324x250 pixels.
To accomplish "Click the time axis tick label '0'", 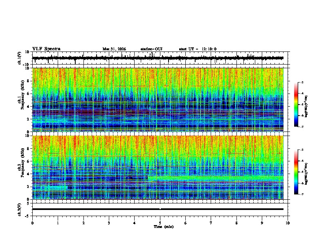I will (x=32, y=223).
